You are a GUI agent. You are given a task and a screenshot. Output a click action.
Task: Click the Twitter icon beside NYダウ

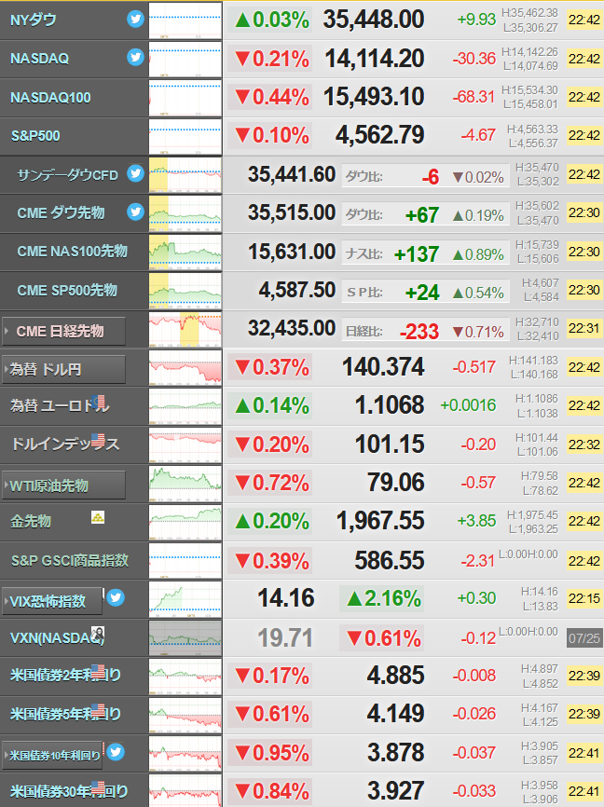135,20
